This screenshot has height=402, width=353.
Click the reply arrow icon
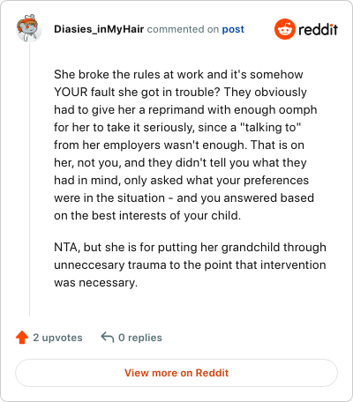(108, 338)
